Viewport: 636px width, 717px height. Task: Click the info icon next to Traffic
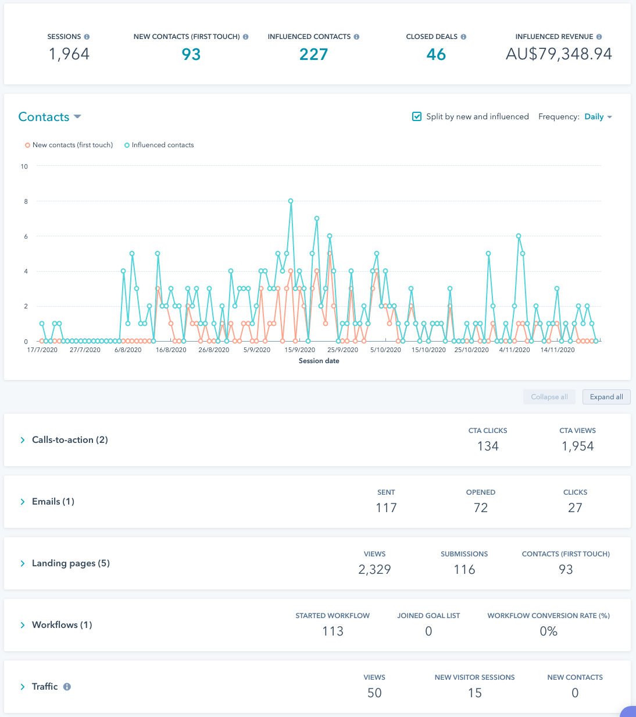pyautogui.click(x=67, y=687)
